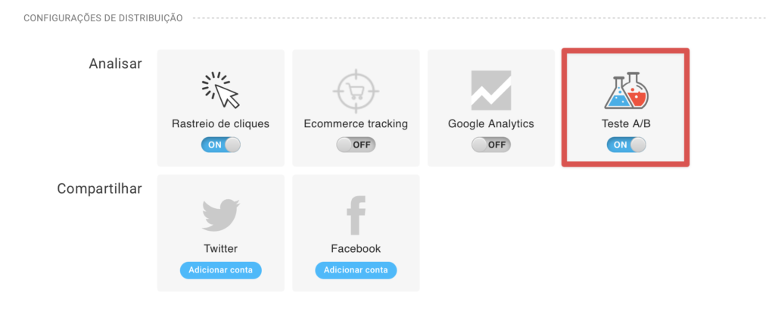
Task: Click the Rastreio de cliques label
Action: pyautogui.click(x=220, y=123)
